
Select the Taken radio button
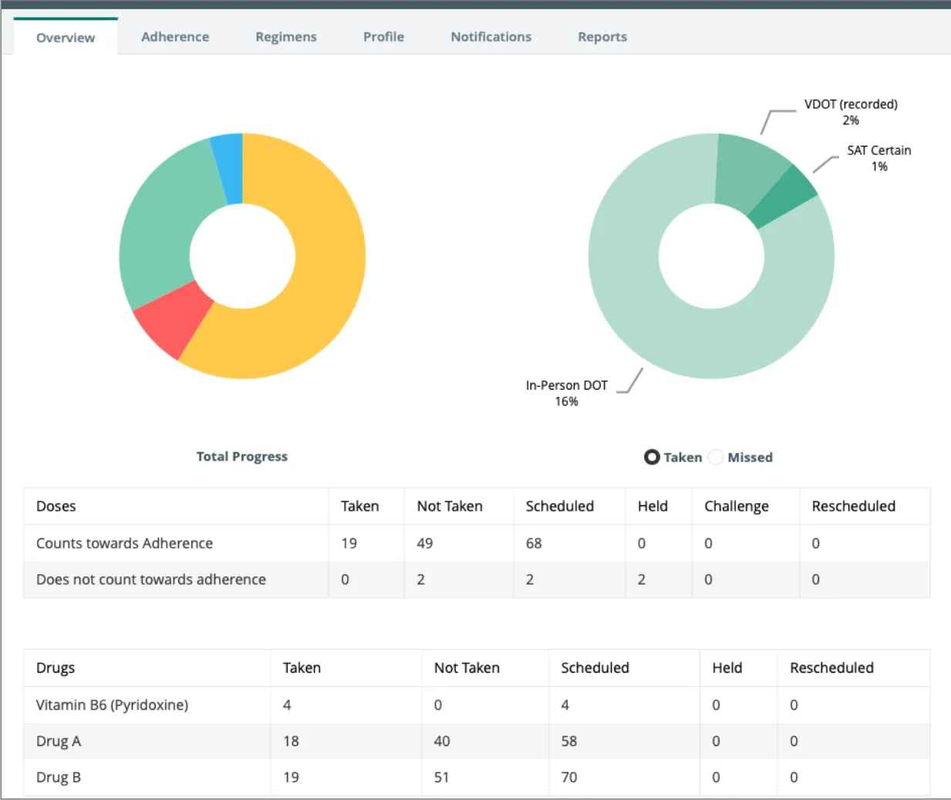(652, 457)
